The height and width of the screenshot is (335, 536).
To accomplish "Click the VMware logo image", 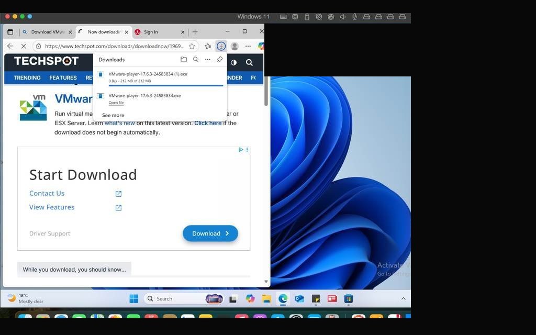I will click(33, 108).
